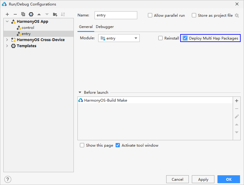Open the Module entry dropdown

point(119,38)
